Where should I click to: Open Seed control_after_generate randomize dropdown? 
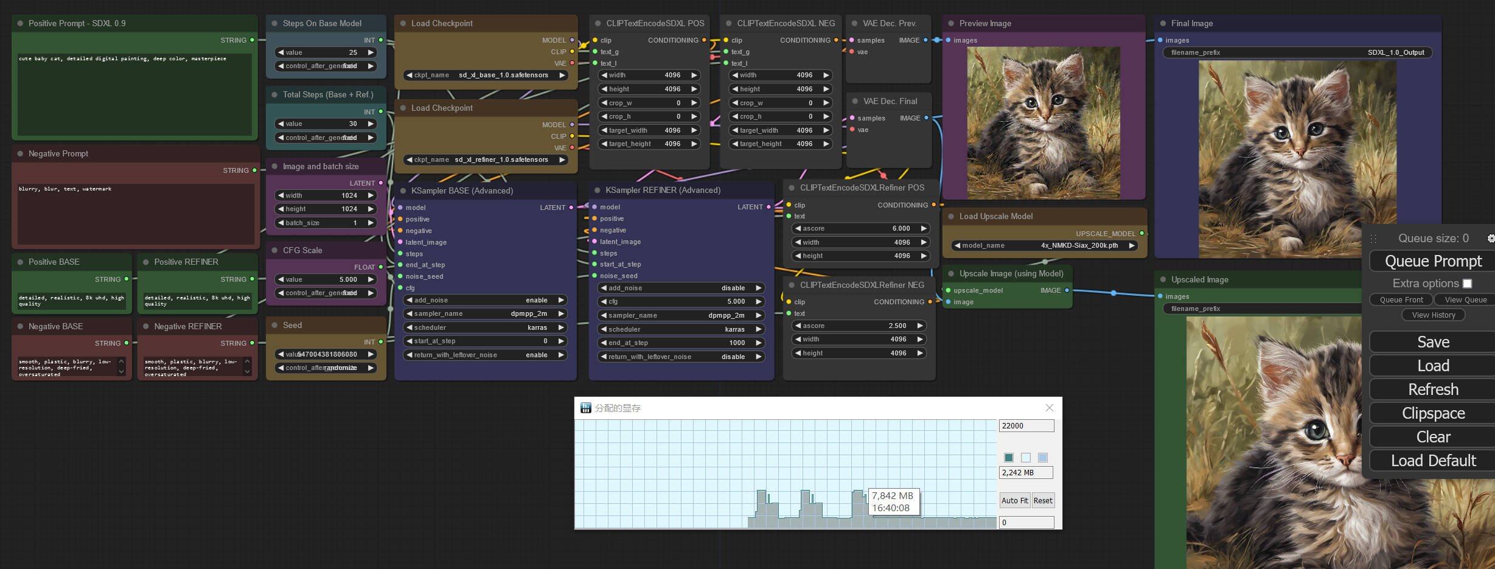click(326, 368)
